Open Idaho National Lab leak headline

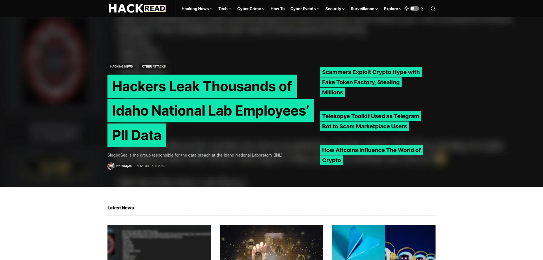click(210, 111)
